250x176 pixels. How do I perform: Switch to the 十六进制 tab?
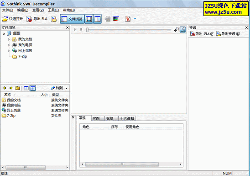click(x=127, y=118)
